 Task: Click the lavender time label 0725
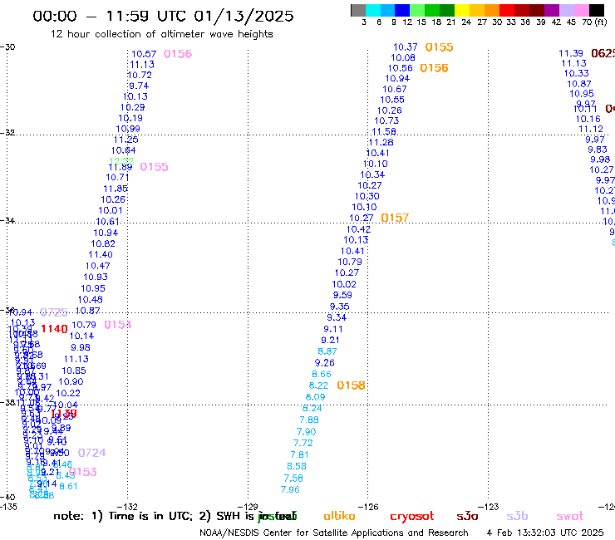tap(54, 312)
